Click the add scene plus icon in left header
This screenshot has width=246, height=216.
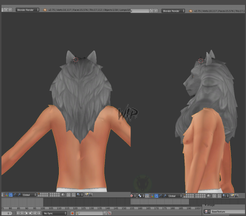[x=6, y=10]
